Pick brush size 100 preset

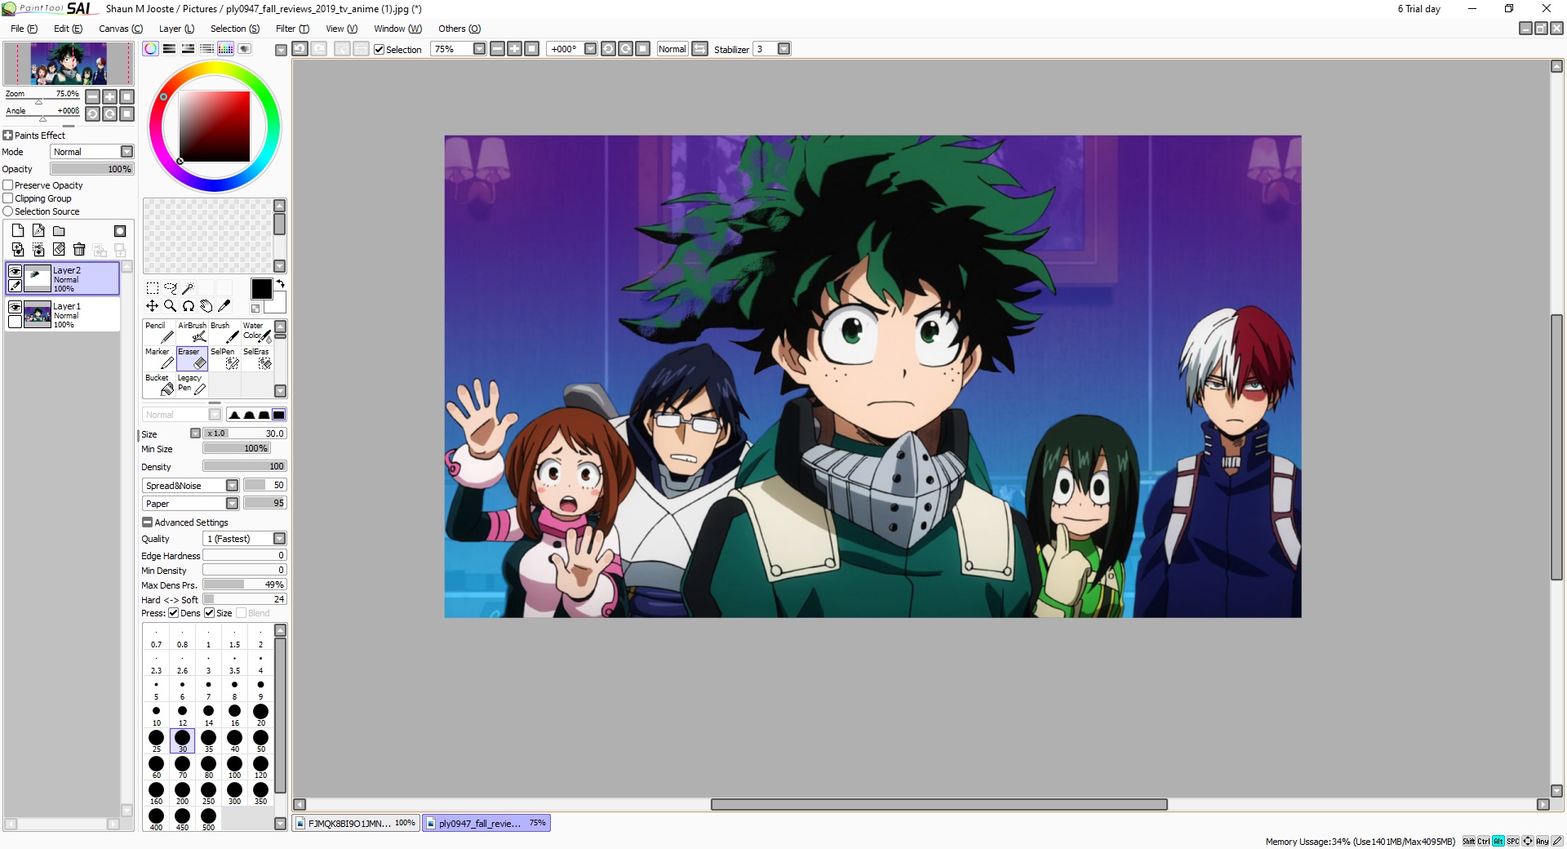click(x=235, y=767)
